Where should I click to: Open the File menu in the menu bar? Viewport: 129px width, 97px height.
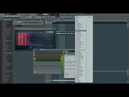coord(2,16)
